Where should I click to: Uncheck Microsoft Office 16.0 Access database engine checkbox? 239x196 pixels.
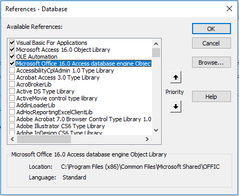[x=12, y=64]
